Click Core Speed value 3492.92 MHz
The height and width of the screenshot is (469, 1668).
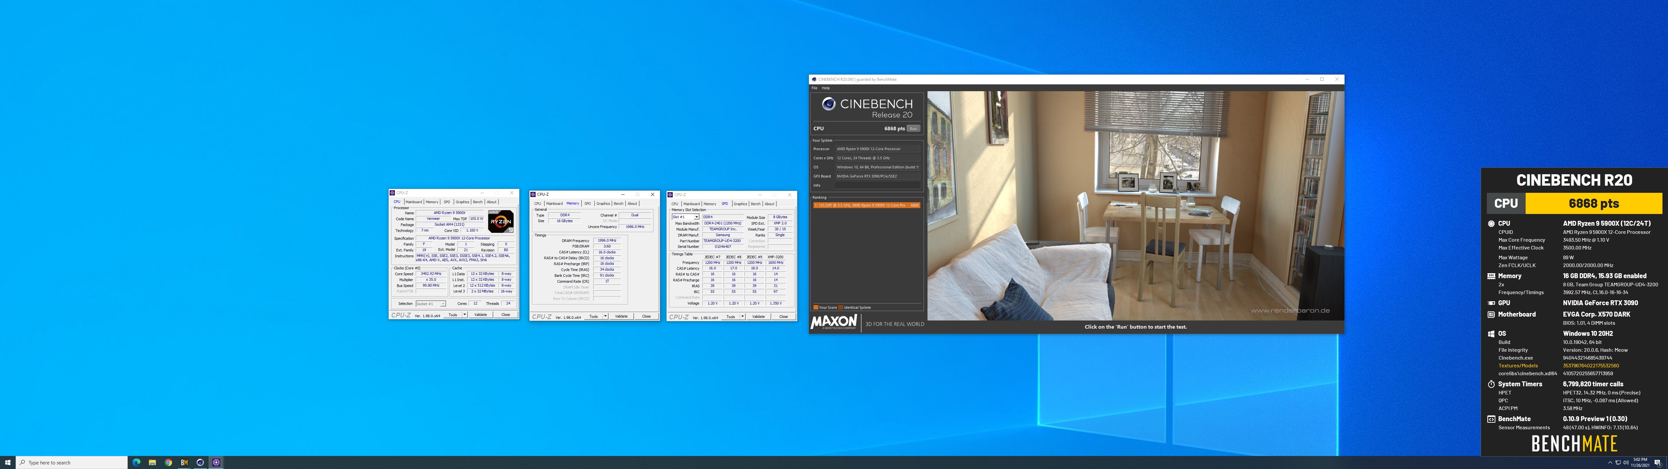pos(431,274)
